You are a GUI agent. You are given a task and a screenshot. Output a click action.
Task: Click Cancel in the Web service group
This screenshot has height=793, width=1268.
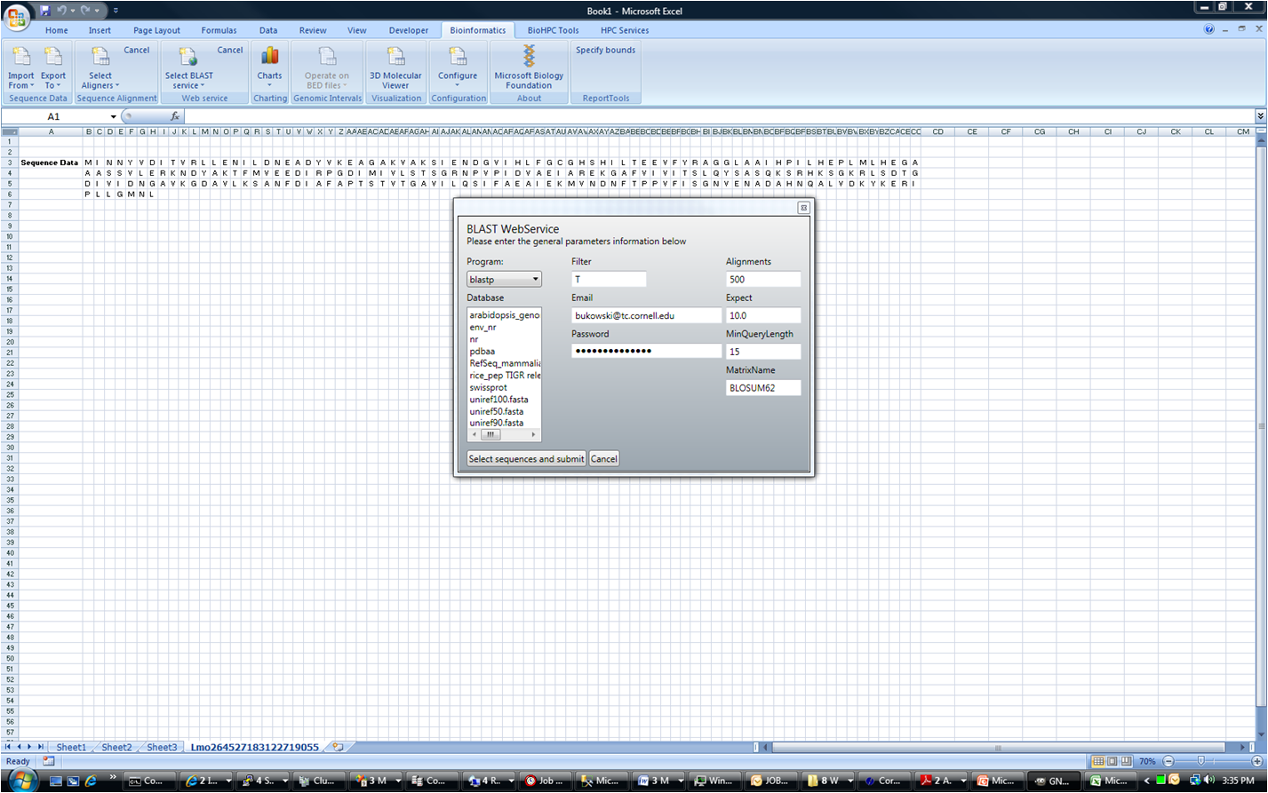pos(229,51)
